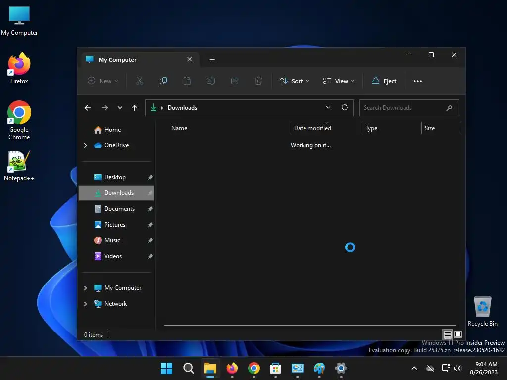The width and height of the screenshot is (507, 380).
Task: Expand the My Computer tree node
Action: [85, 288]
